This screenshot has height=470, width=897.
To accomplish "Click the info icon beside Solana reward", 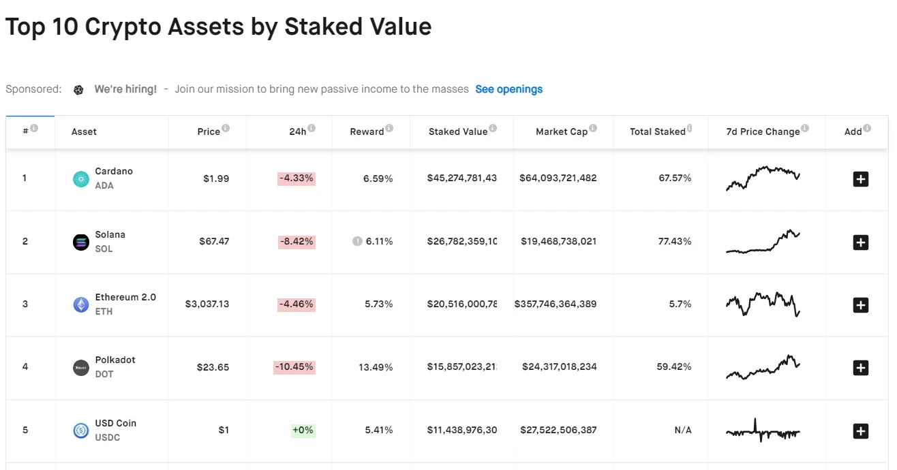I will coord(357,241).
